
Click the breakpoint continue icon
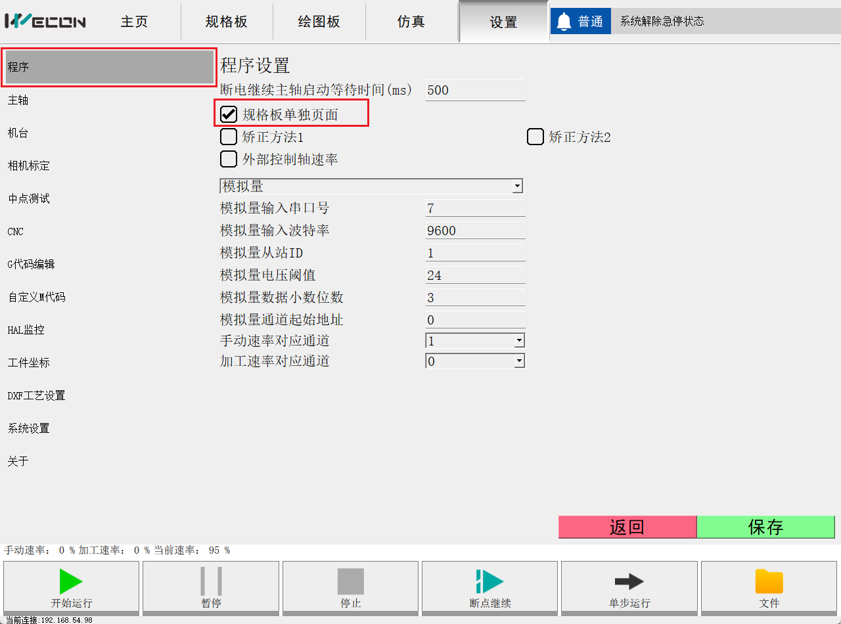489,581
